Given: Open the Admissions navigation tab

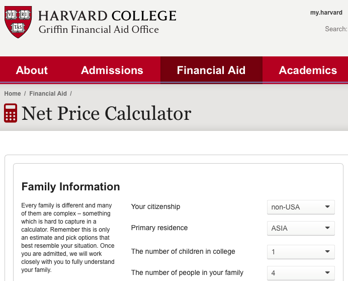Looking at the screenshot, I should click(112, 71).
